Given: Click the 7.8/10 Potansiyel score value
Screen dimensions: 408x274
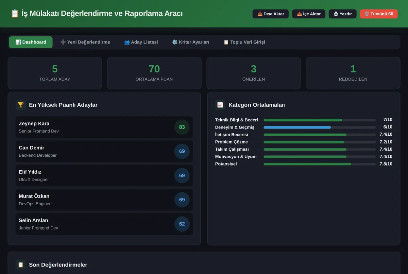Looking at the screenshot, I should tap(386, 164).
